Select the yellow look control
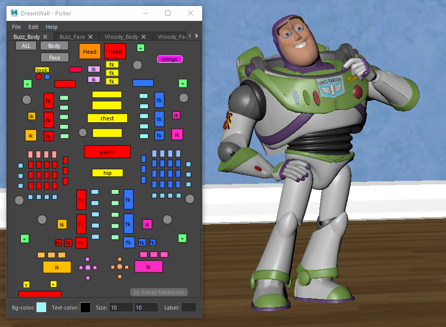Screen dimensions: 446x327 pos(42,70)
